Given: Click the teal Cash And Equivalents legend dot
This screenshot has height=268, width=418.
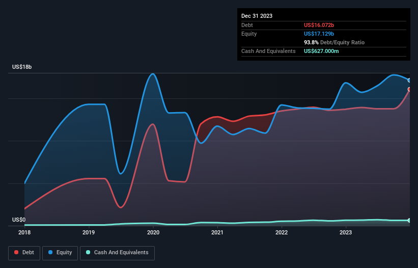Looking at the screenshot, I should pos(88,252).
